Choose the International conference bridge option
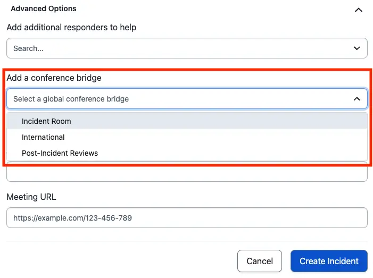The image size is (373, 278). pos(43,137)
